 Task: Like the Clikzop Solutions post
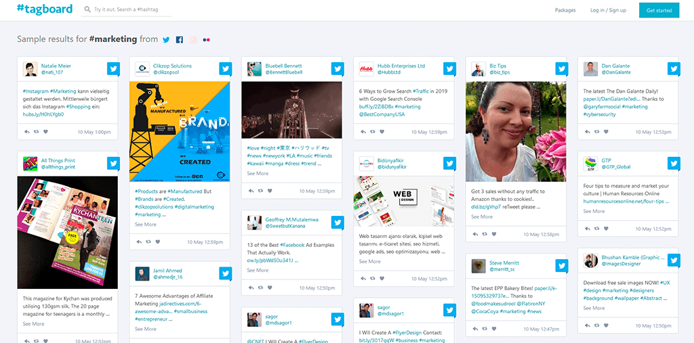click(157, 242)
